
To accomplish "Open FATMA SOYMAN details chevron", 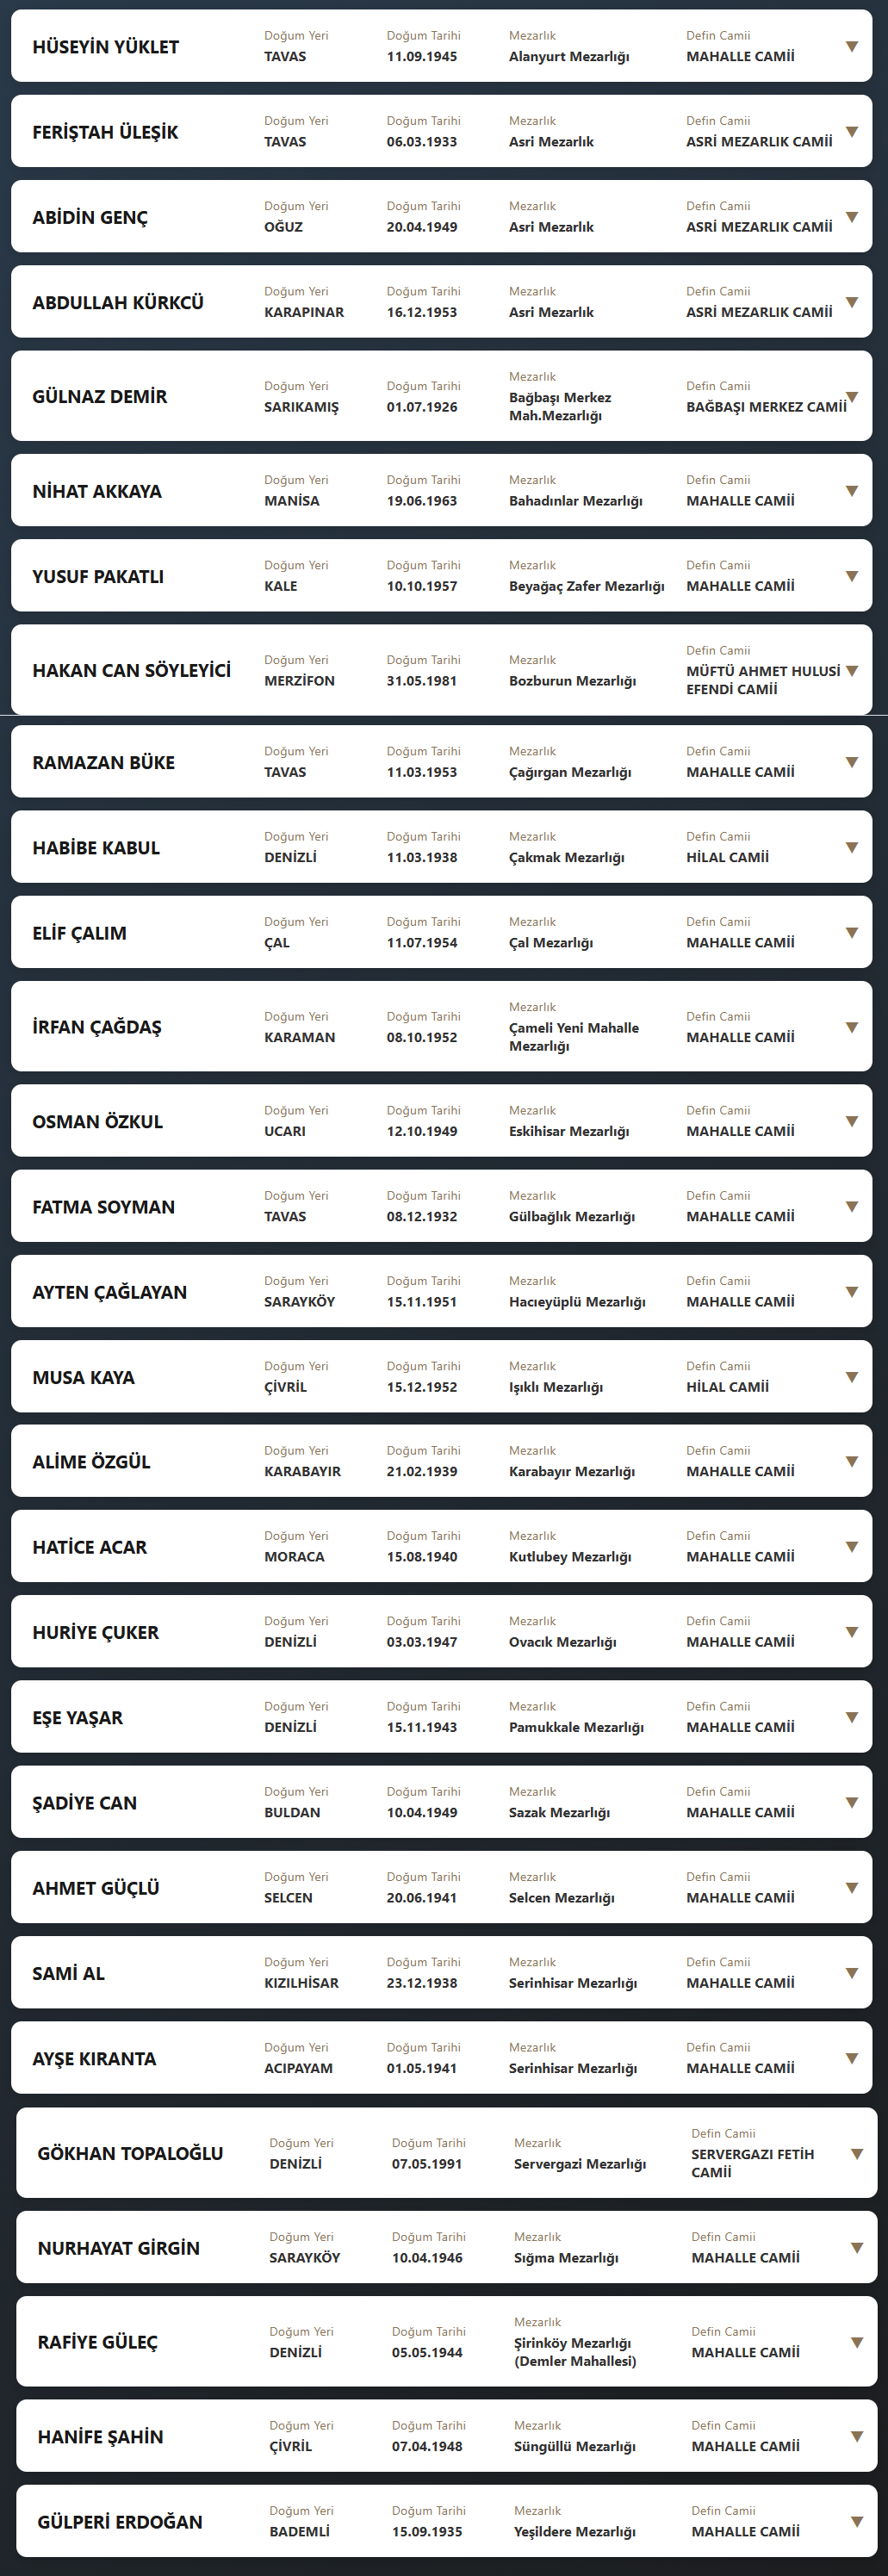I will [852, 1206].
